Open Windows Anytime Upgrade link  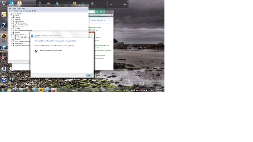pyautogui.click(x=100, y=55)
